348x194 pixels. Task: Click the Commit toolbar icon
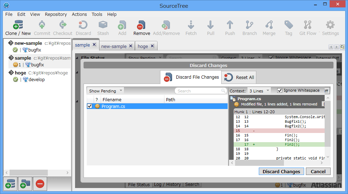(42, 25)
